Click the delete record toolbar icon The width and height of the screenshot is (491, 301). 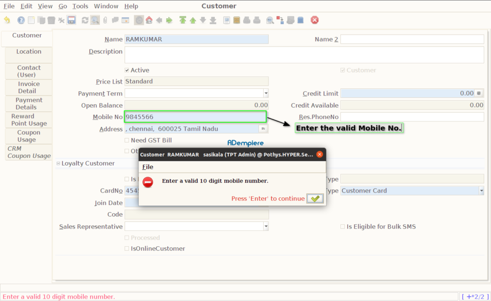pos(51,20)
